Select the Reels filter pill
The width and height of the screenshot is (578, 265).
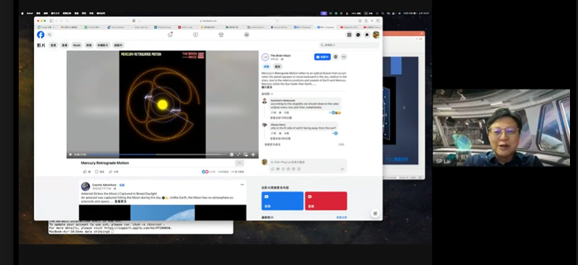pos(77,45)
